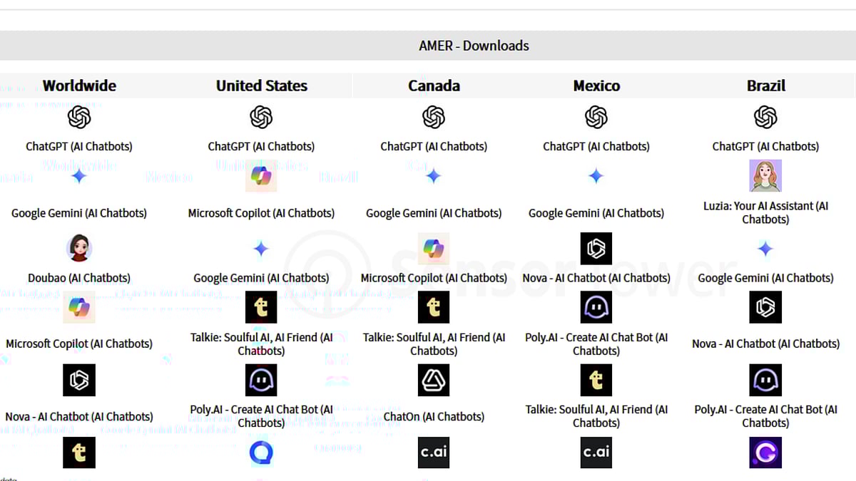Open the Luzia assistant icon under Brazil
The height and width of the screenshot is (481, 856).
(765, 175)
